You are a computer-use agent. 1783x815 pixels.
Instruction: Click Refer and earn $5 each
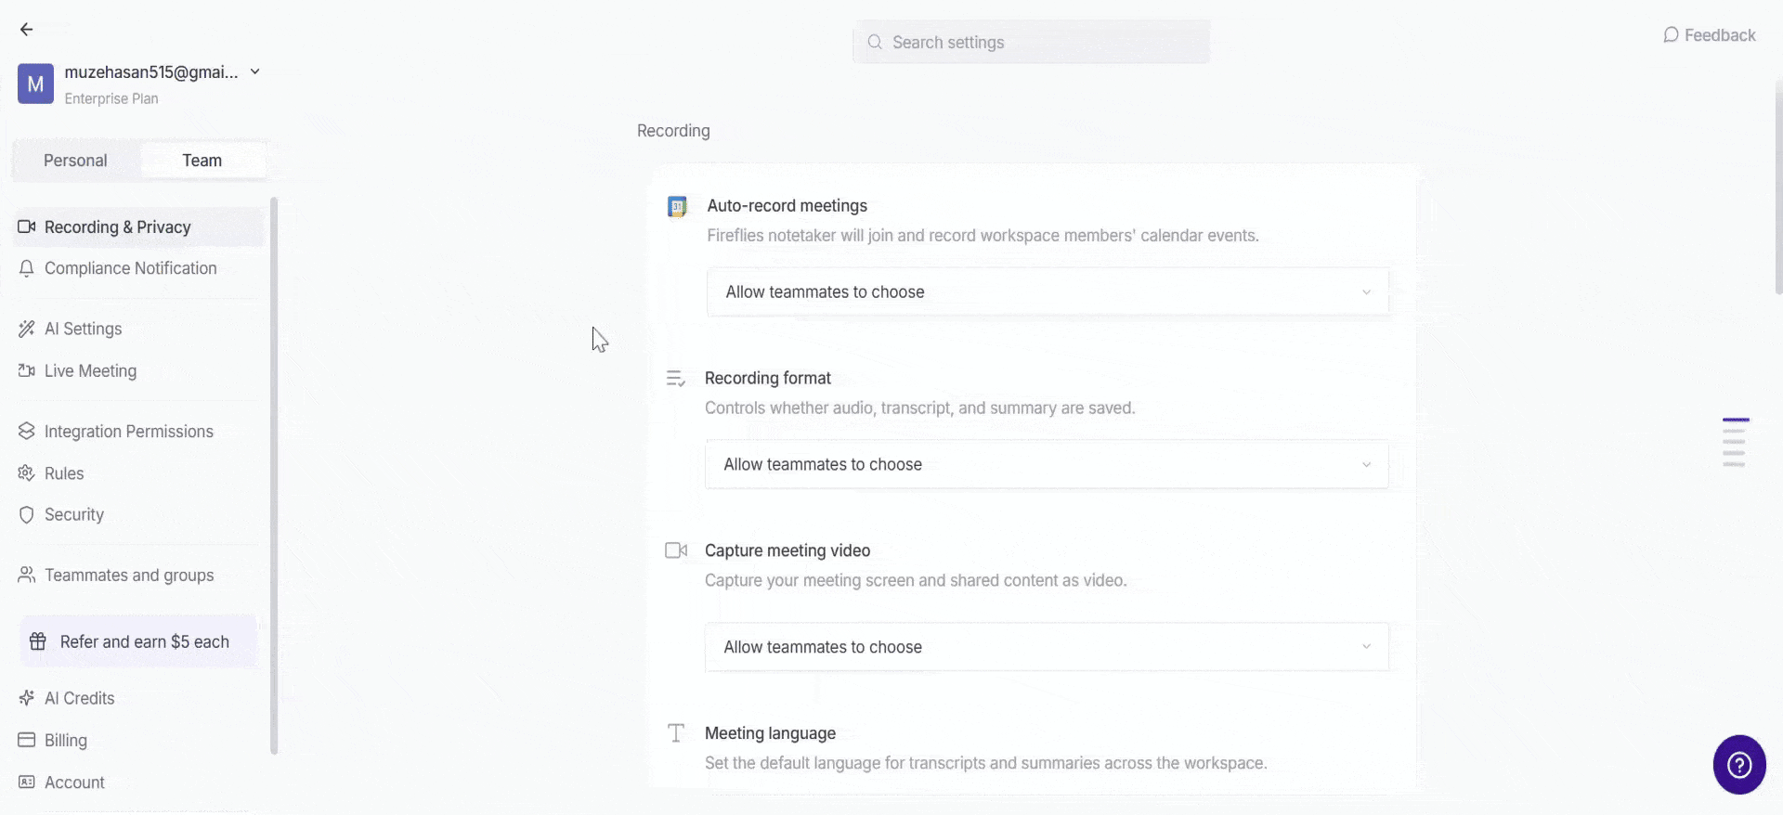pos(138,641)
